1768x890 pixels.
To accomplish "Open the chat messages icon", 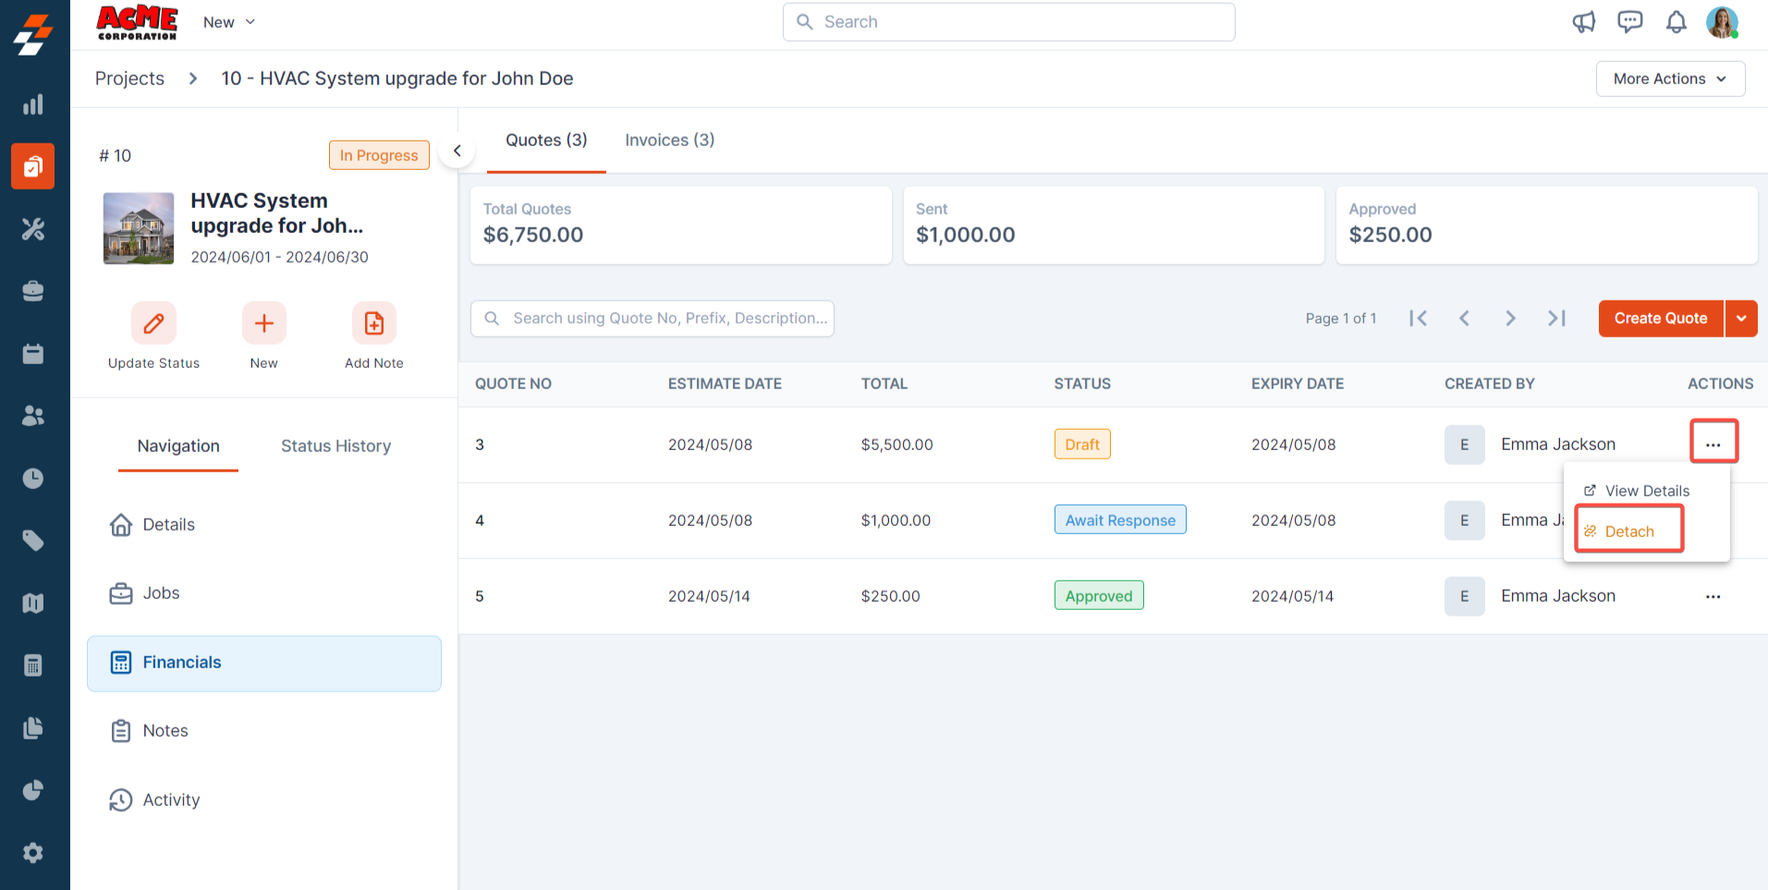I will click(1629, 22).
